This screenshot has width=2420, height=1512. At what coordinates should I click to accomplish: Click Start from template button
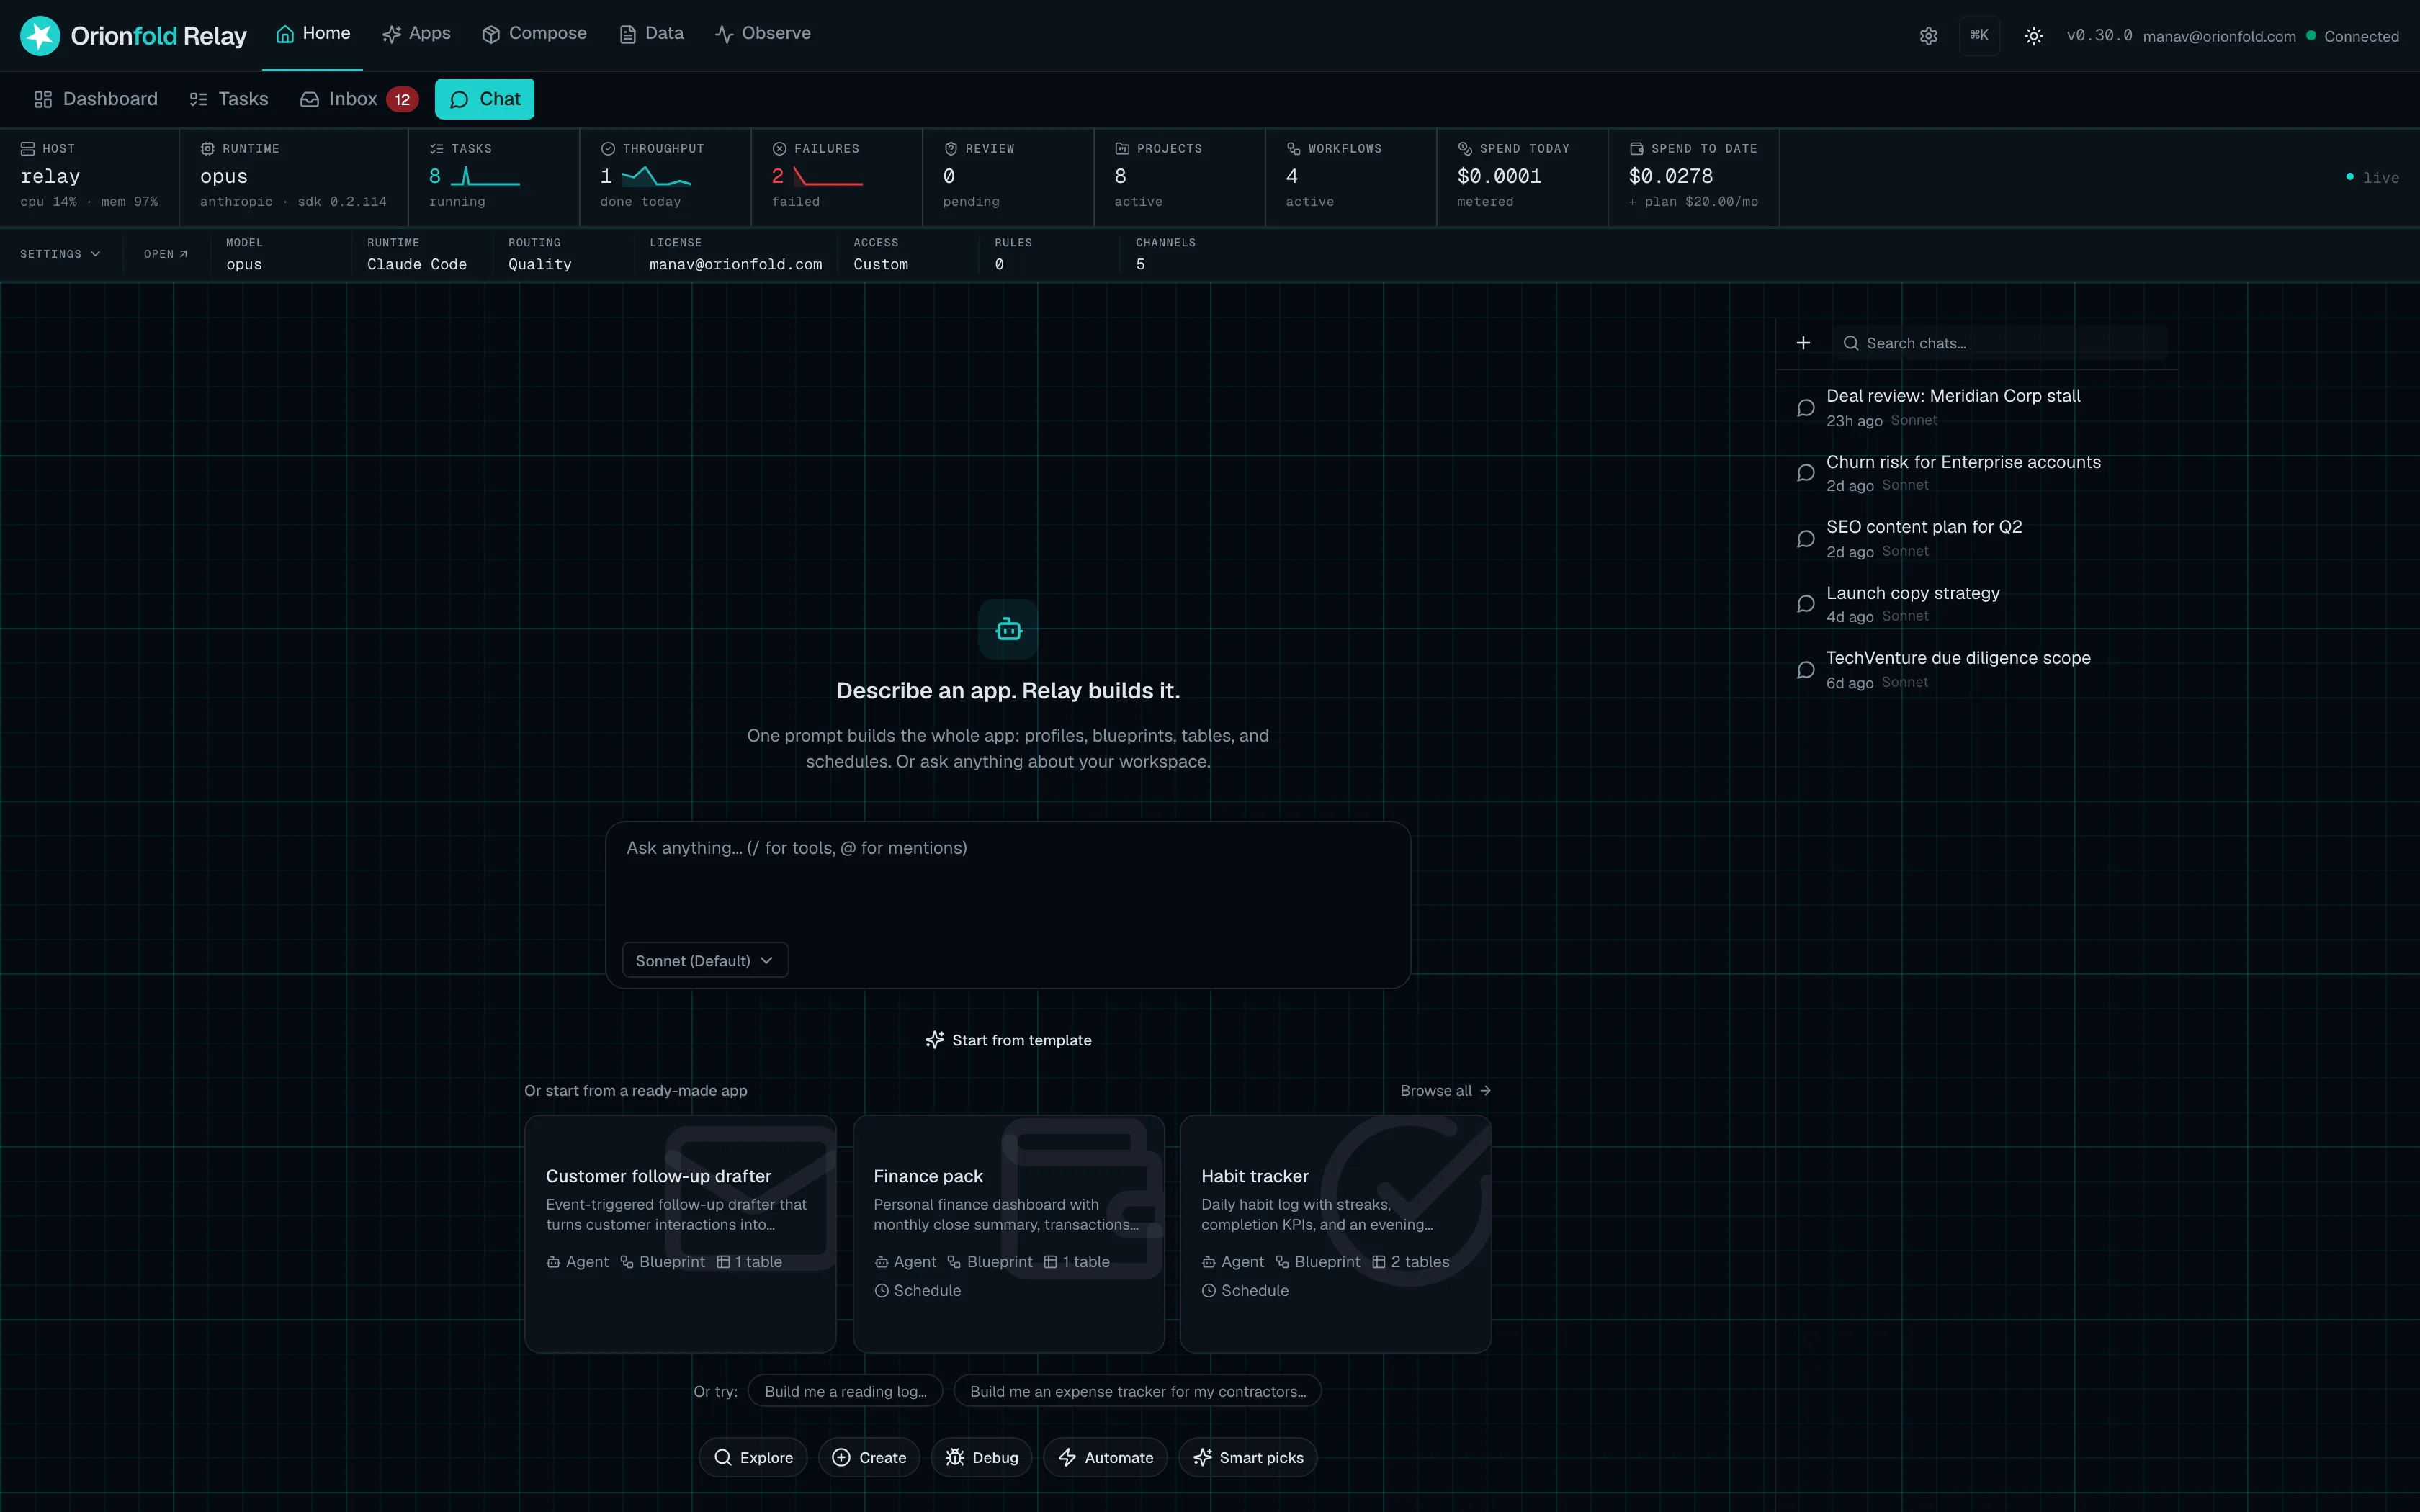tap(1008, 1040)
